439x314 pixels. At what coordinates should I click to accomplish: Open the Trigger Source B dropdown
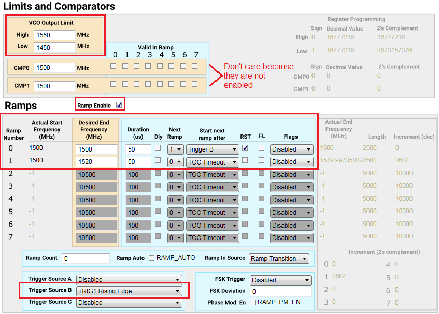coord(129,290)
